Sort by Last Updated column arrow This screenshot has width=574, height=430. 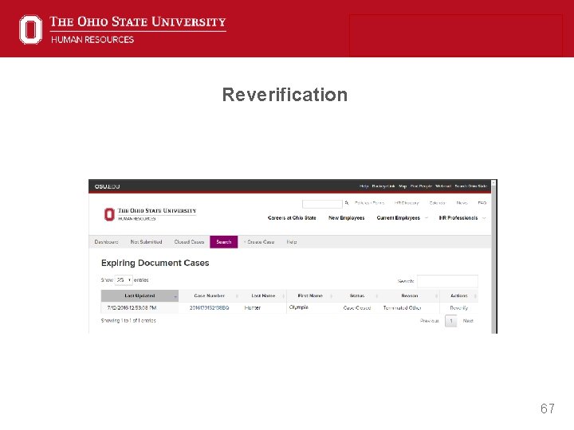coord(175,296)
